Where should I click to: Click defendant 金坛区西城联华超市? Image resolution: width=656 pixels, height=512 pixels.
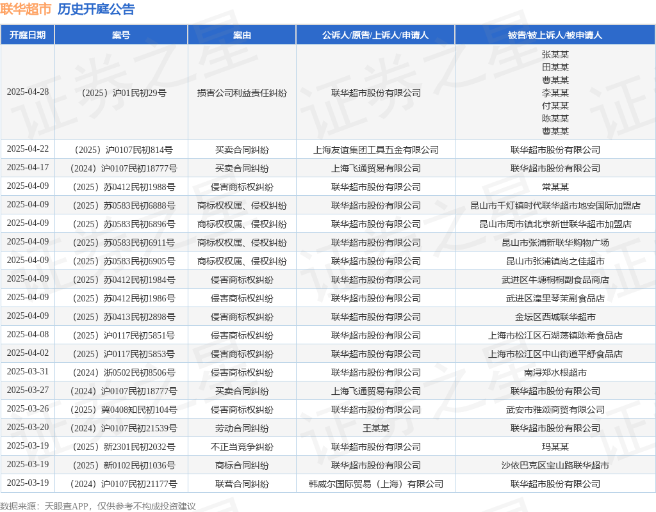555,317
